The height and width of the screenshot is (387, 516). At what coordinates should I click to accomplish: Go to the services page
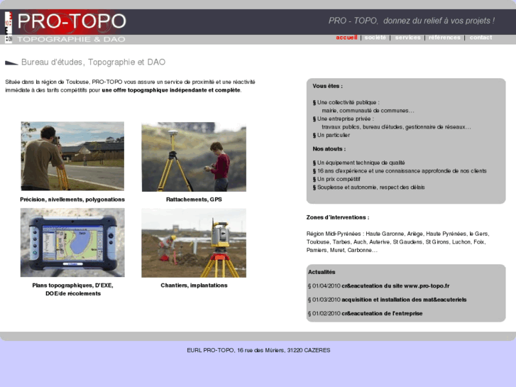click(x=407, y=38)
